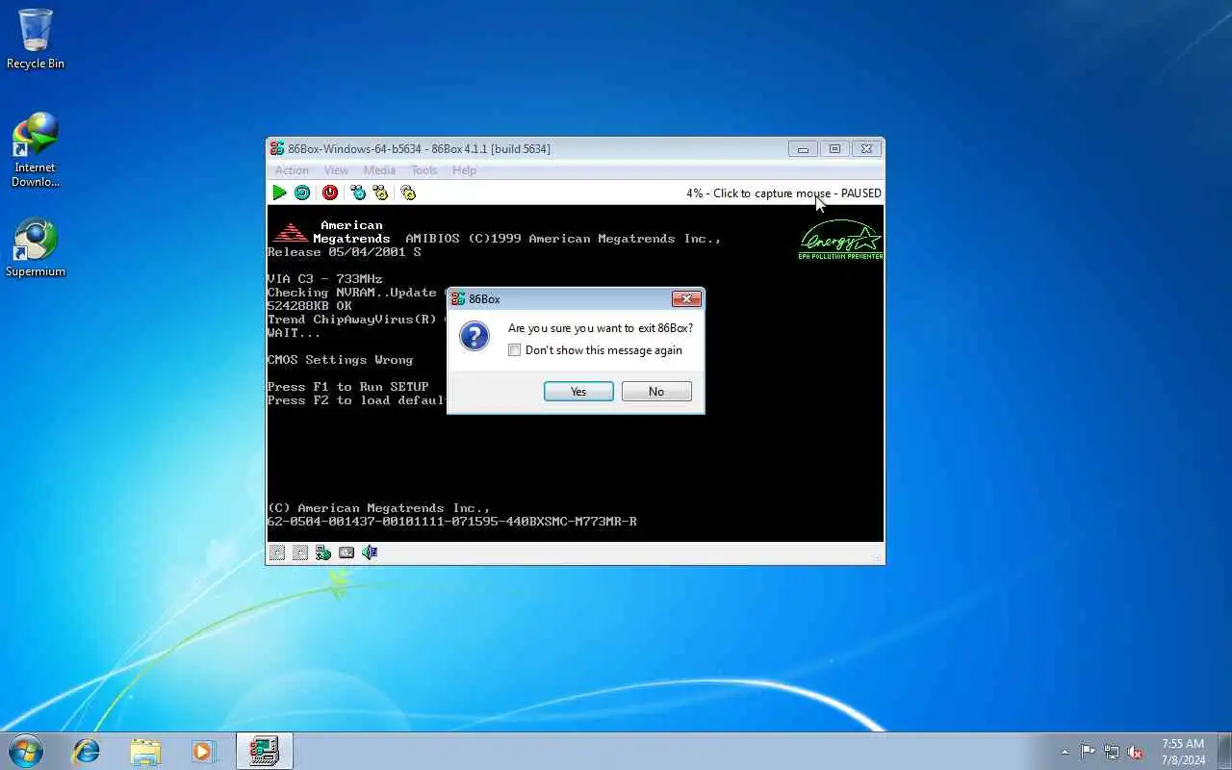
Task: Click network tray icon
Action: point(1112,752)
